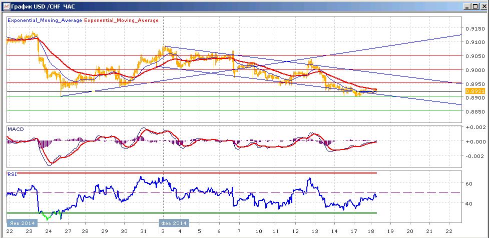This screenshot has width=489, height=238.
Task: Select the blue Exponential_Moving_Average legend label
Action: coord(45,20)
